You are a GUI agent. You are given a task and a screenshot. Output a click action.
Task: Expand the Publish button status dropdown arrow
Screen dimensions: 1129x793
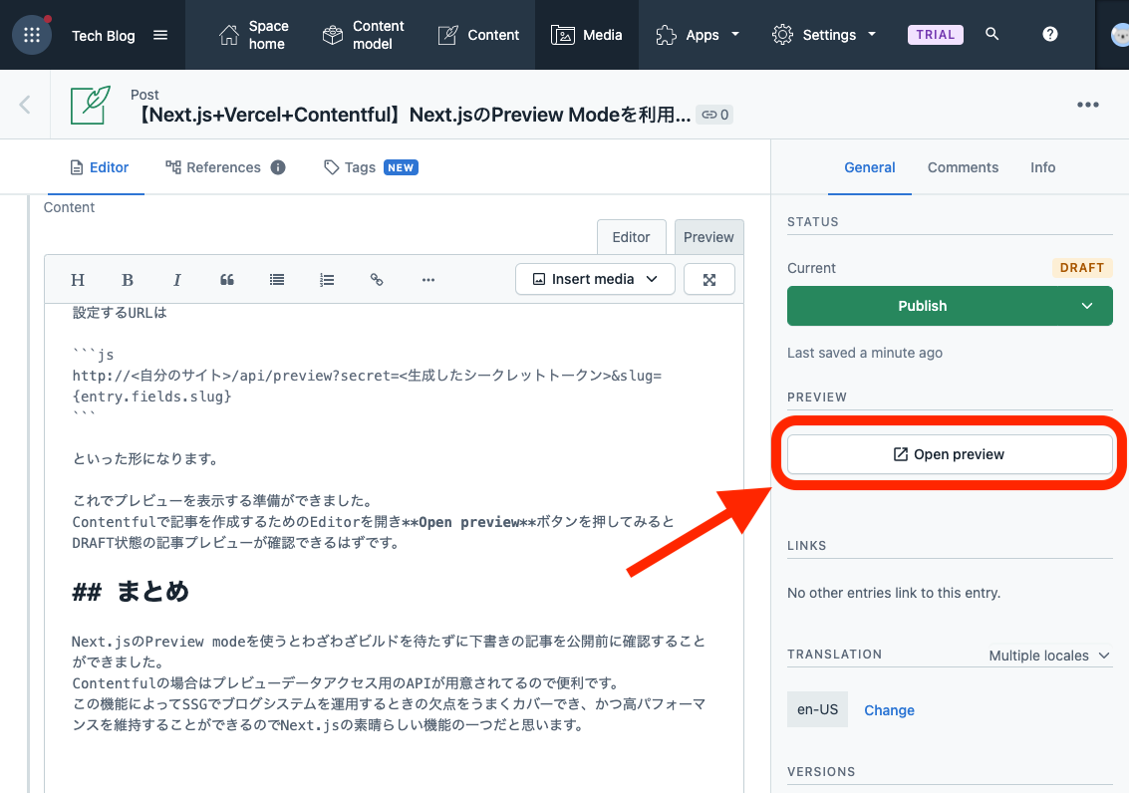pos(1087,306)
